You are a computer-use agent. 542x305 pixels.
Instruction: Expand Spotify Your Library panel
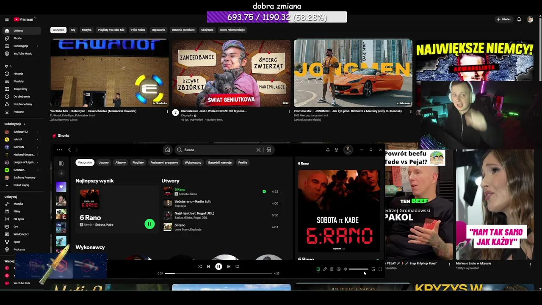click(x=61, y=163)
